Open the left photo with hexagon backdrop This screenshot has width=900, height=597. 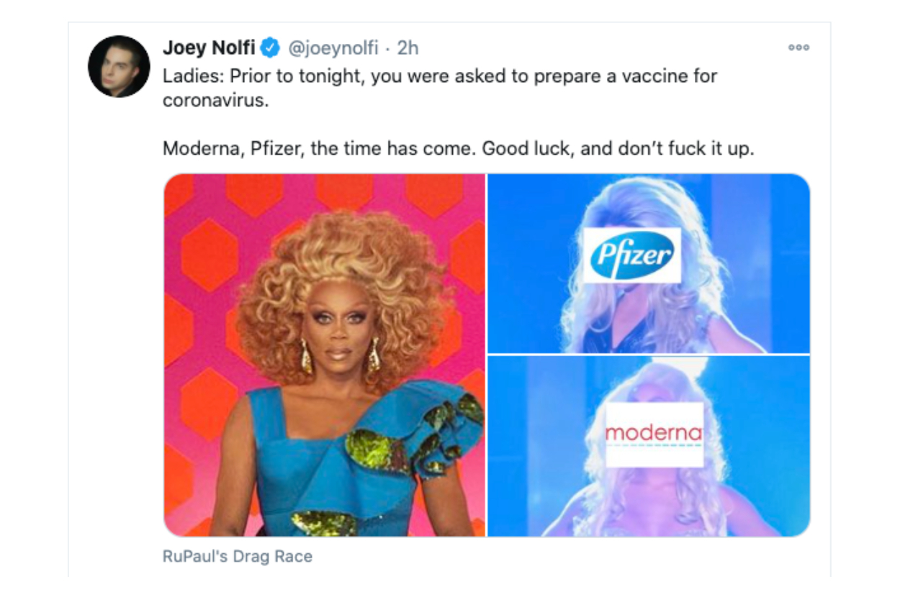coord(325,355)
